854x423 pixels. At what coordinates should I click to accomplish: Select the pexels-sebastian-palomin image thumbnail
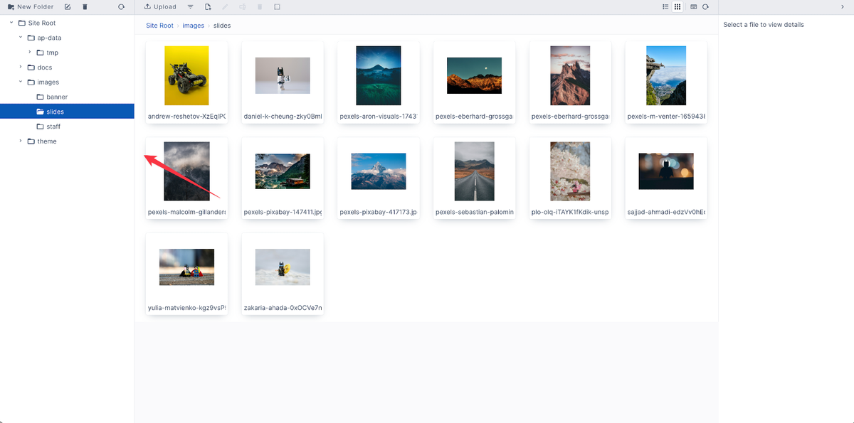[474, 171]
